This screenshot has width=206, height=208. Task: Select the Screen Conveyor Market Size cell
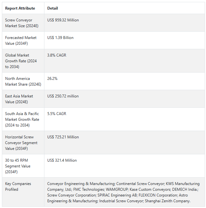tap(19, 23)
